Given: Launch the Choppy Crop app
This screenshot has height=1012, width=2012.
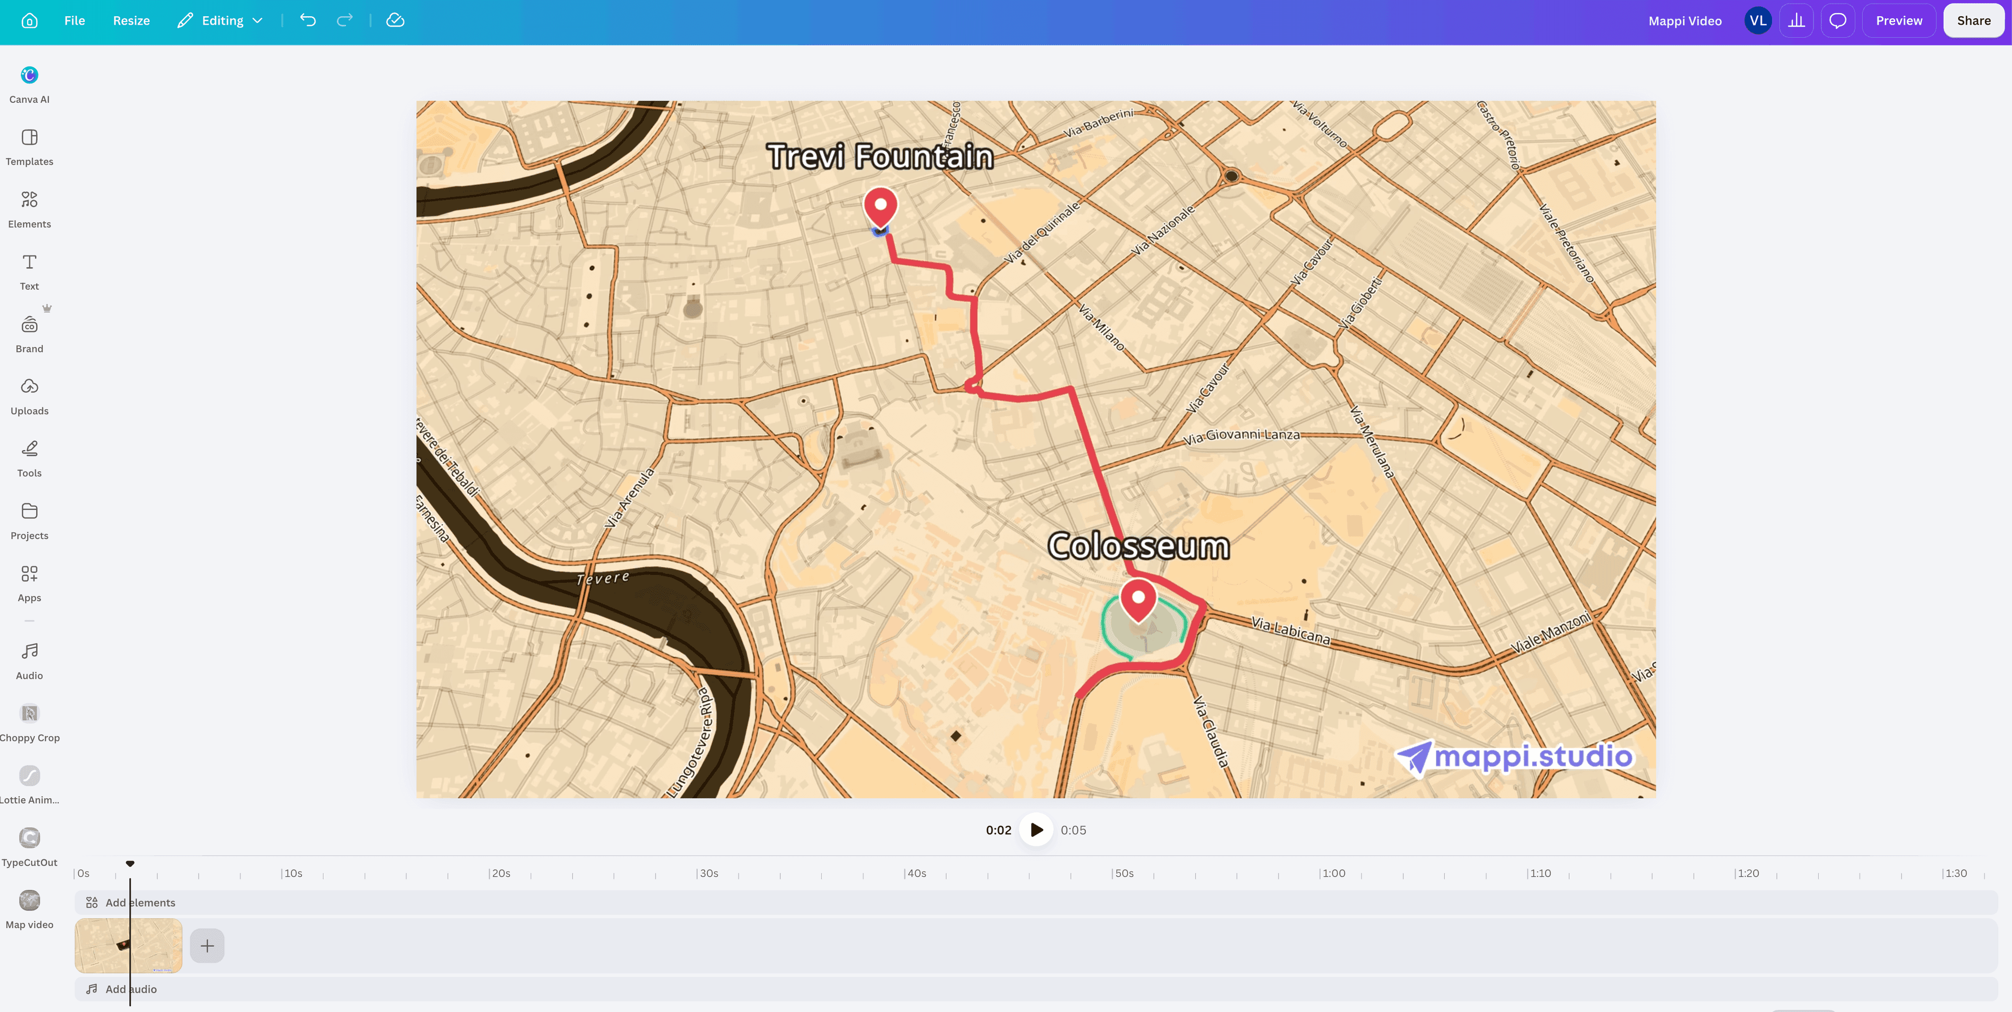Looking at the screenshot, I should coord(30,723).
